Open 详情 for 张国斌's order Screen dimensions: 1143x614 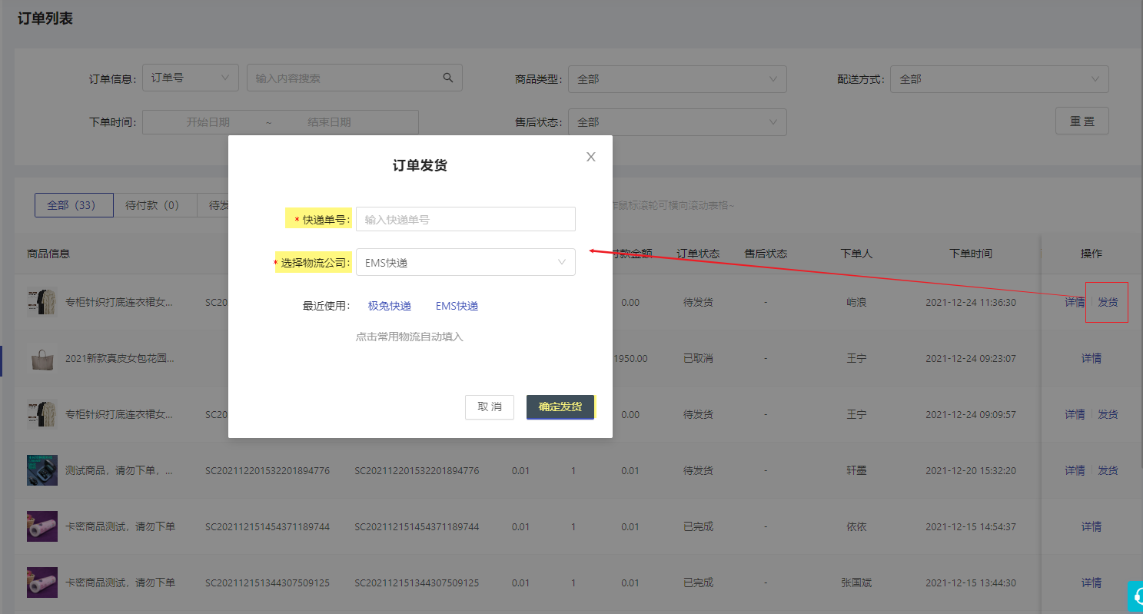tap(1091, 582)
